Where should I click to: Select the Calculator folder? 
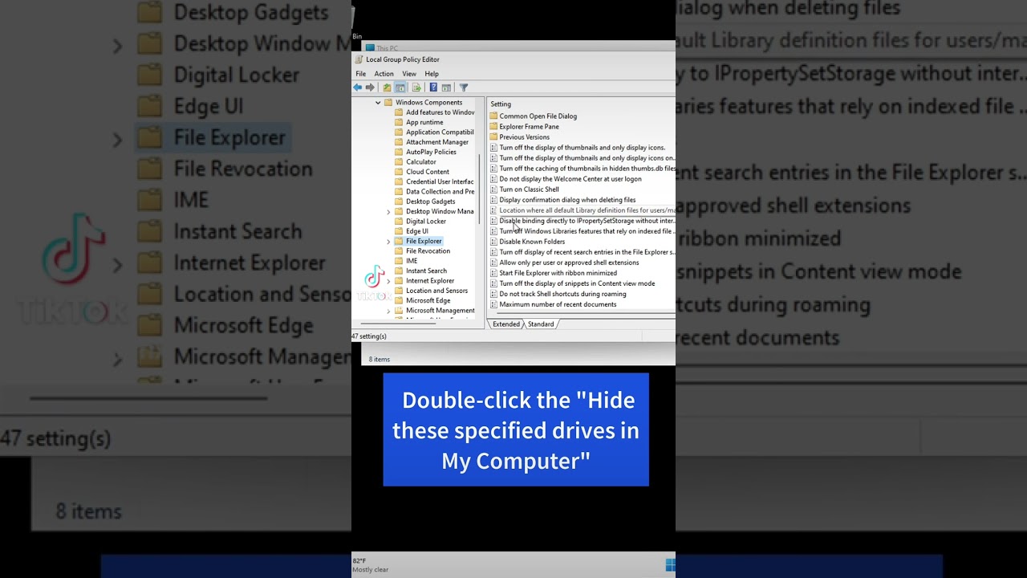[x=416, y=162]
